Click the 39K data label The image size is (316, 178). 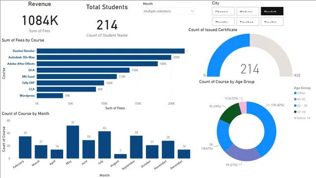pos(68,95)
